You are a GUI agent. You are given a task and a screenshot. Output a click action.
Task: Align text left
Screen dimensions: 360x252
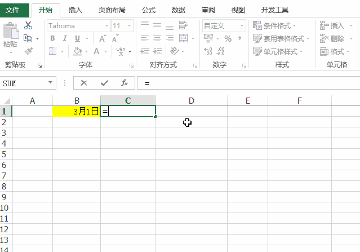[145, 38]
